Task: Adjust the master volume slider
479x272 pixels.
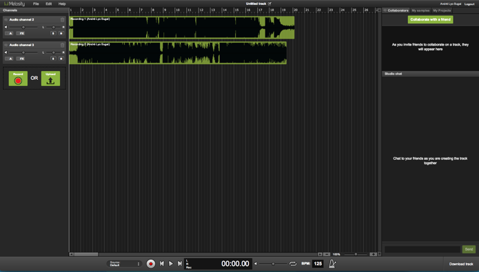Action: click(273, 264)
